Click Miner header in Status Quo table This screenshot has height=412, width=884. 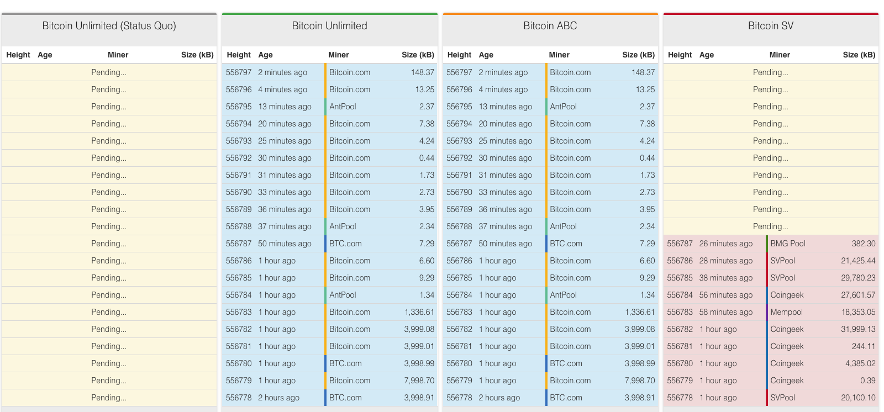point(118,55)
